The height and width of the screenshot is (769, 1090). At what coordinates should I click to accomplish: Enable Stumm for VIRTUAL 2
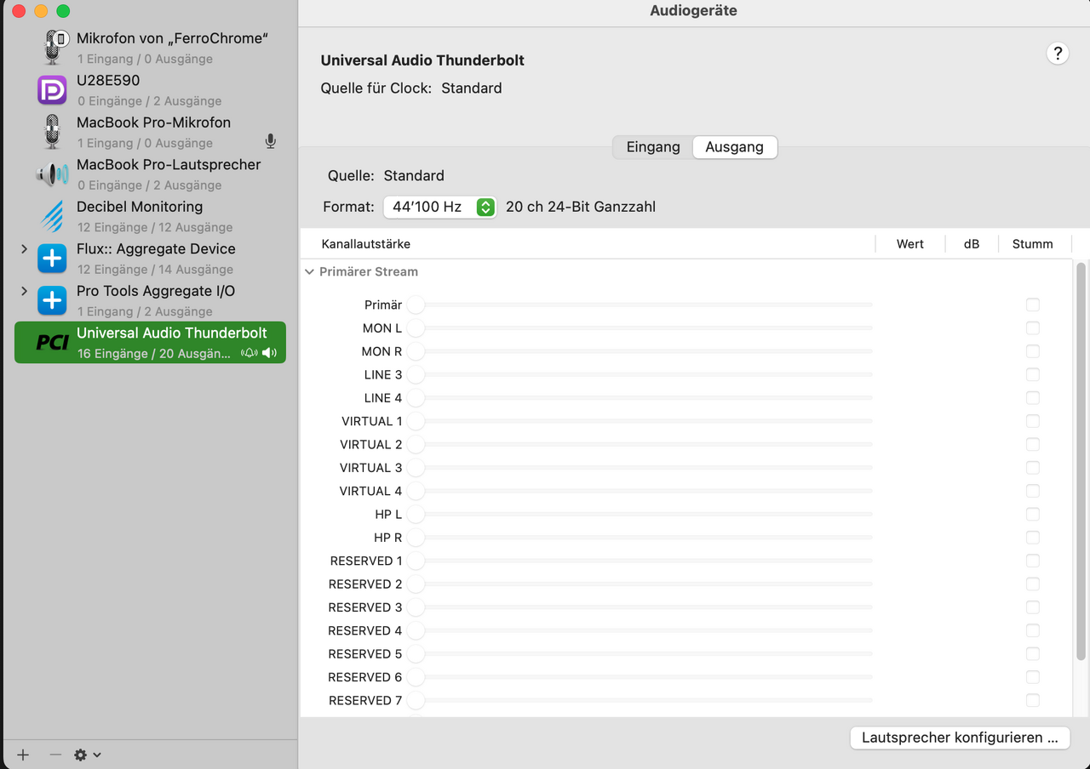[x=1033, y=444]
